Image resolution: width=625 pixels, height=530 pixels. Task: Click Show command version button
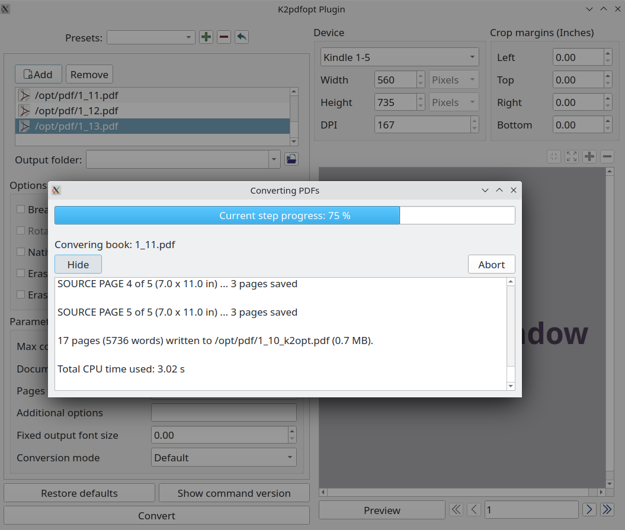(234, 493)
